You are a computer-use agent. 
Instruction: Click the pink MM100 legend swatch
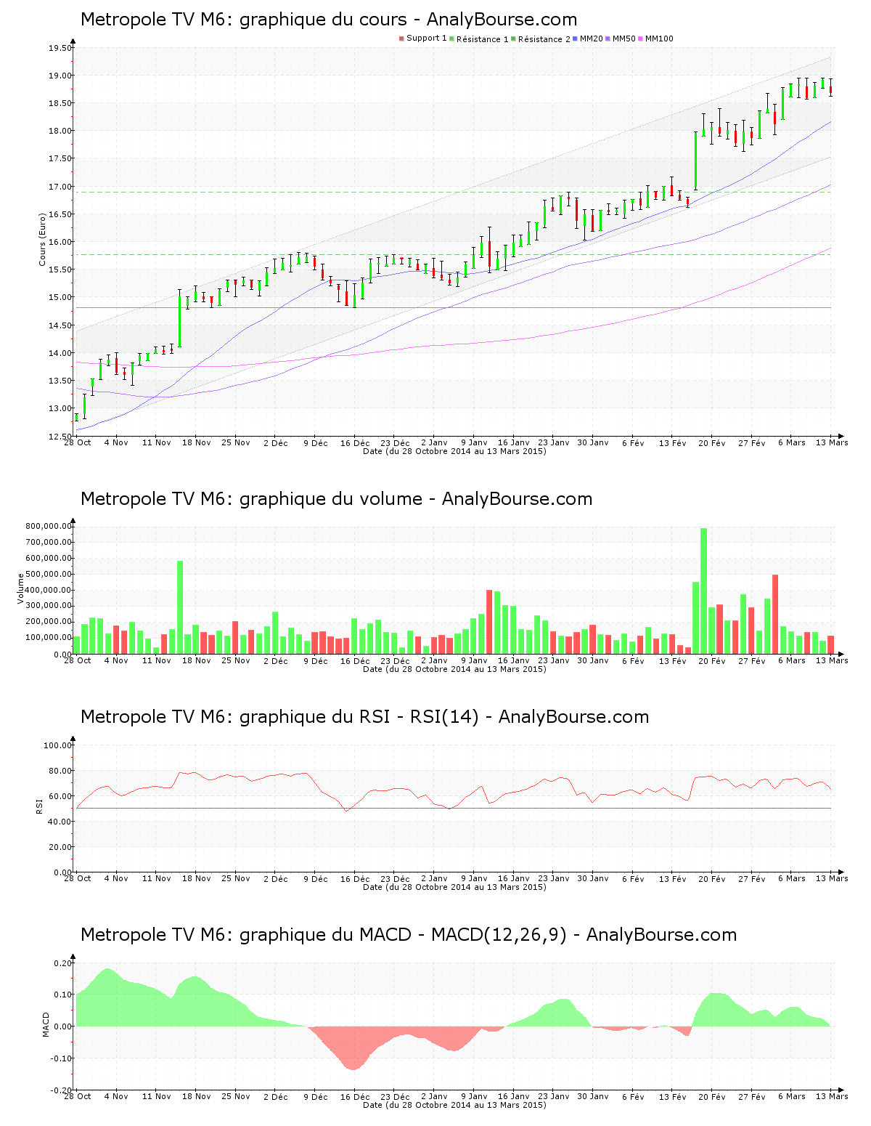point(641,39)
